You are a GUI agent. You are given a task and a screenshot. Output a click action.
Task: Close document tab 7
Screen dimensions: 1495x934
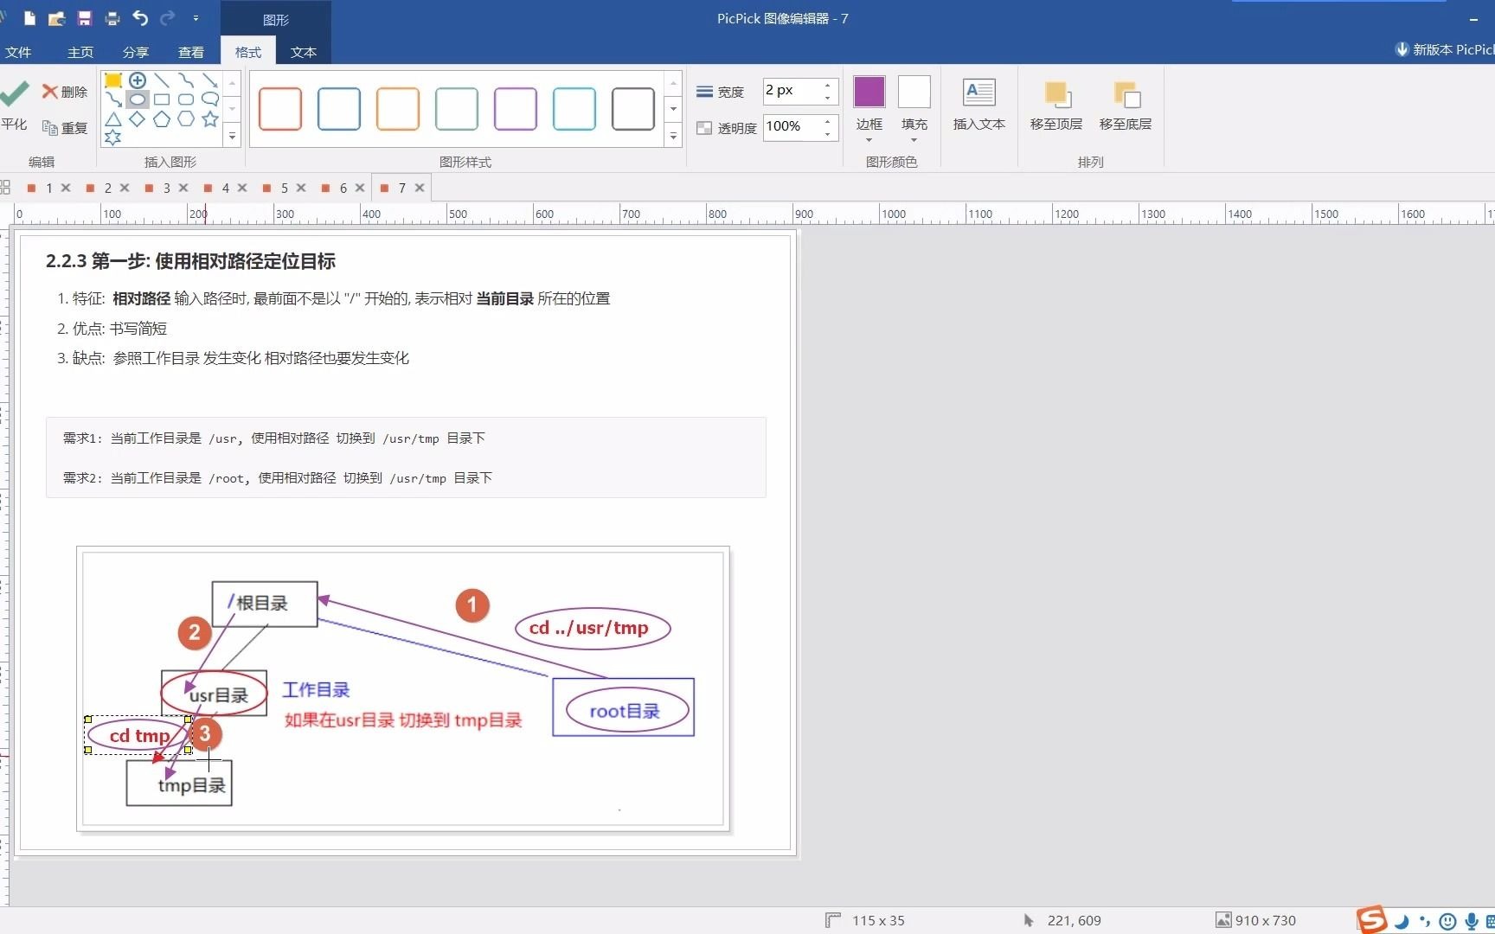click(x=420, y=188)
